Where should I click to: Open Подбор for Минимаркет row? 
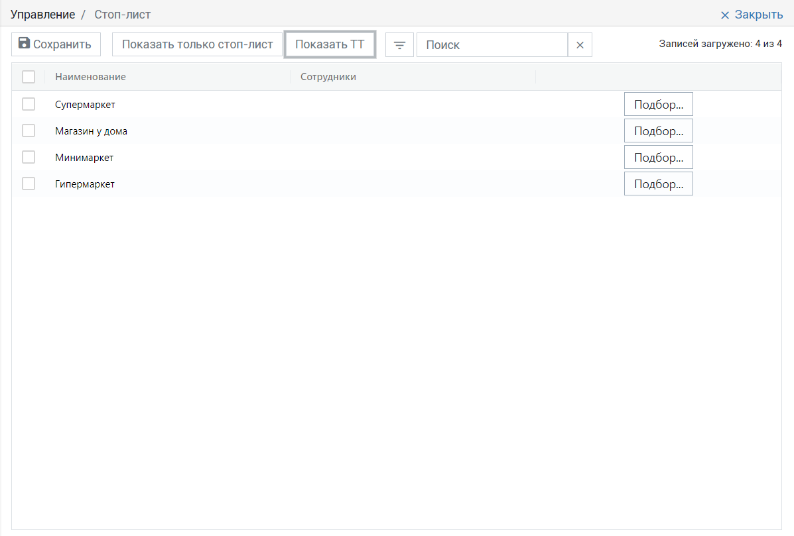[x=658, y=157]
